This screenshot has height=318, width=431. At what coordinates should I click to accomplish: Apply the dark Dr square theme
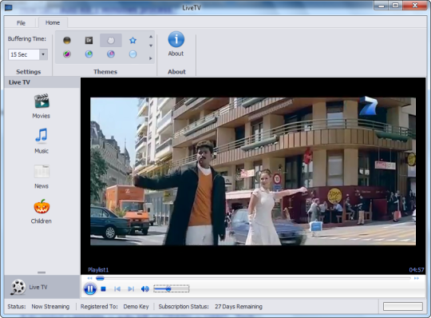point(89,41)
